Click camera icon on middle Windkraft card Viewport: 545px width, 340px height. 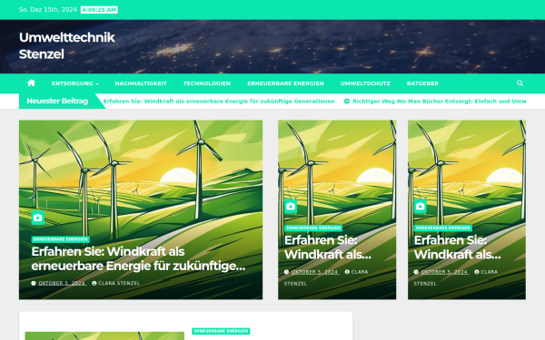291,207
